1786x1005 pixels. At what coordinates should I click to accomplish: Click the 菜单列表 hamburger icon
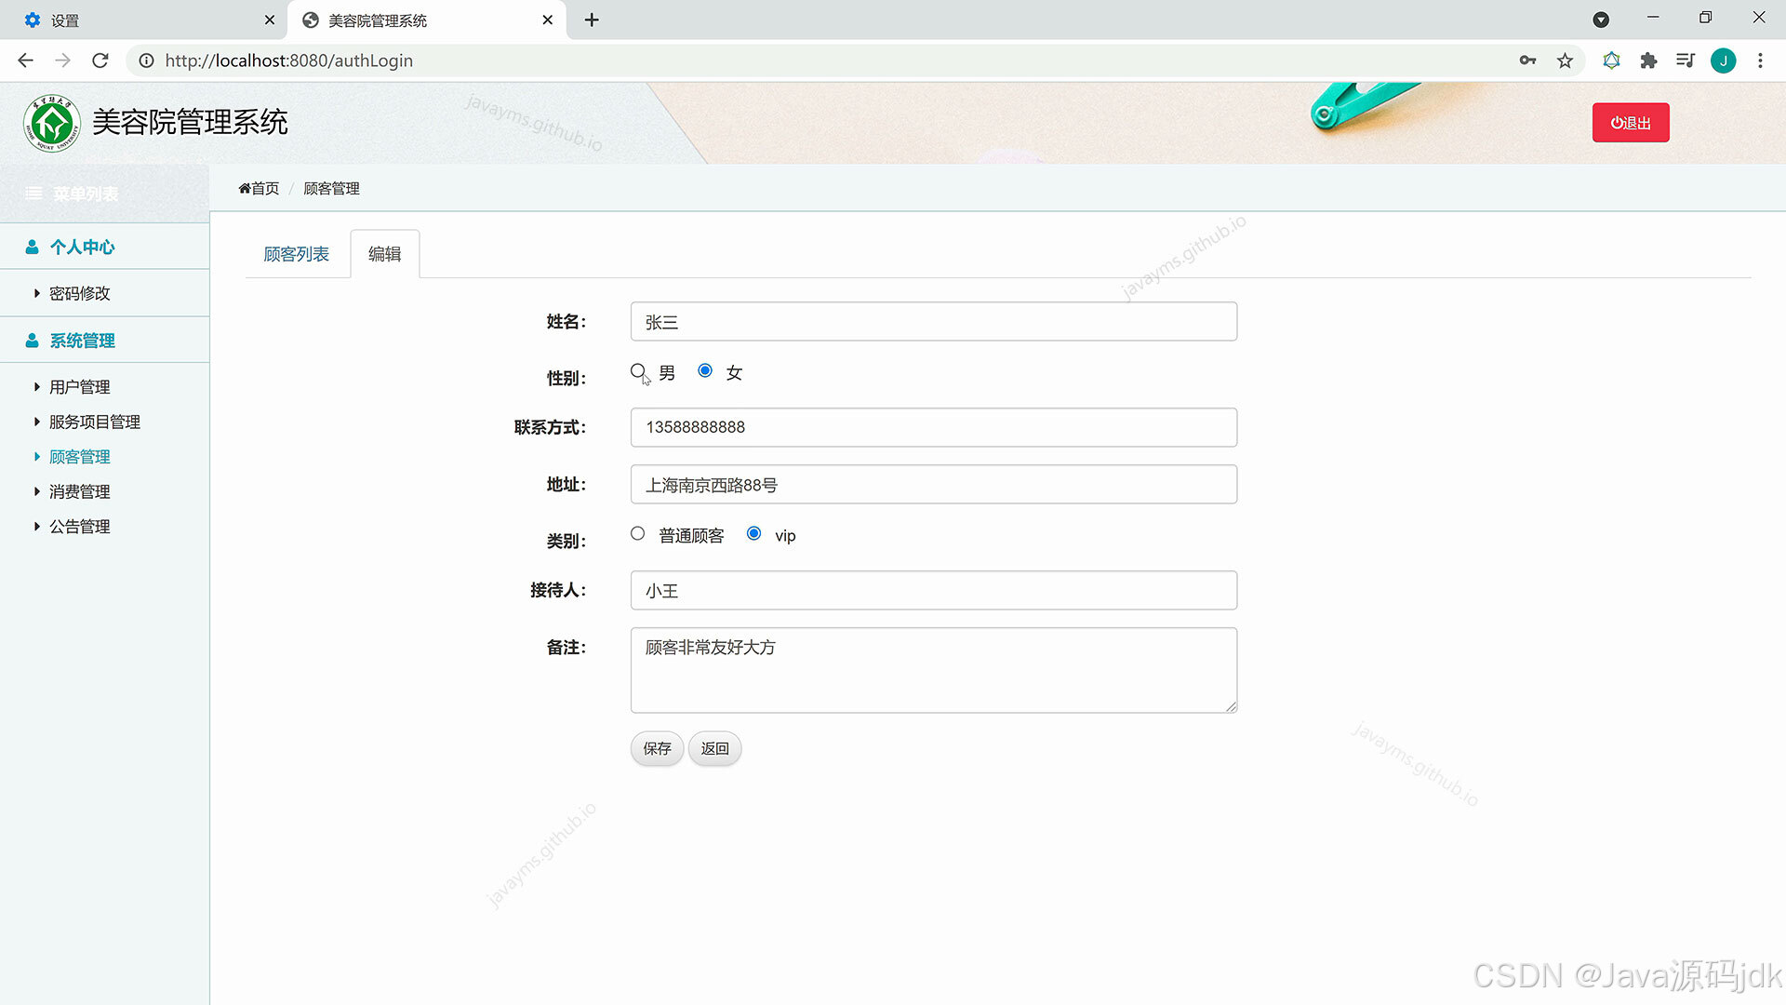[x=33, y=194]
